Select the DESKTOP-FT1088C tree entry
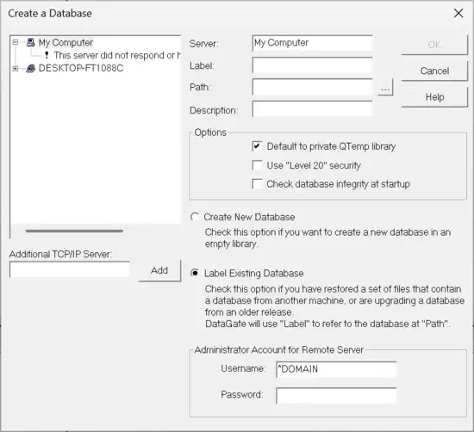The width and height of the screenshot is (474, 432). click(x=81, y=68)
